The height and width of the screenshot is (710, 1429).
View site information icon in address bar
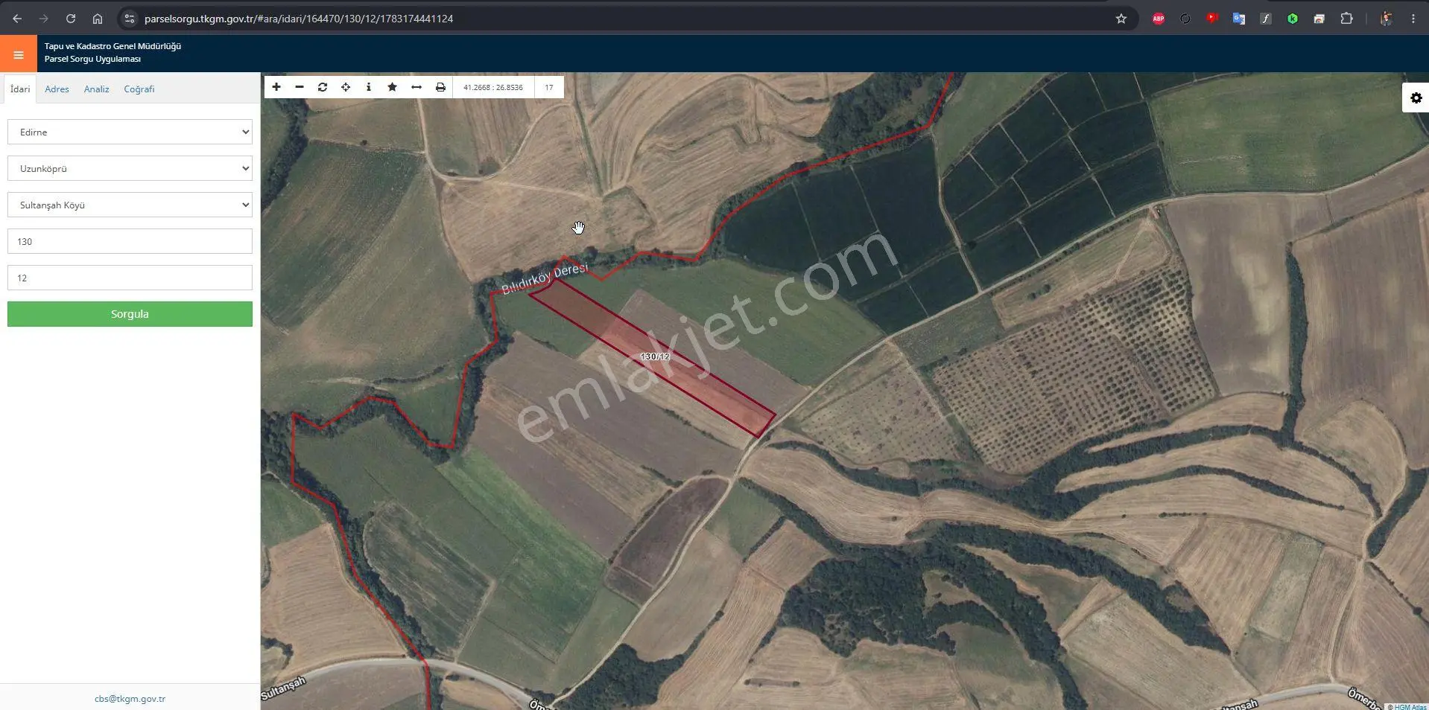click(x=130, y=19)
